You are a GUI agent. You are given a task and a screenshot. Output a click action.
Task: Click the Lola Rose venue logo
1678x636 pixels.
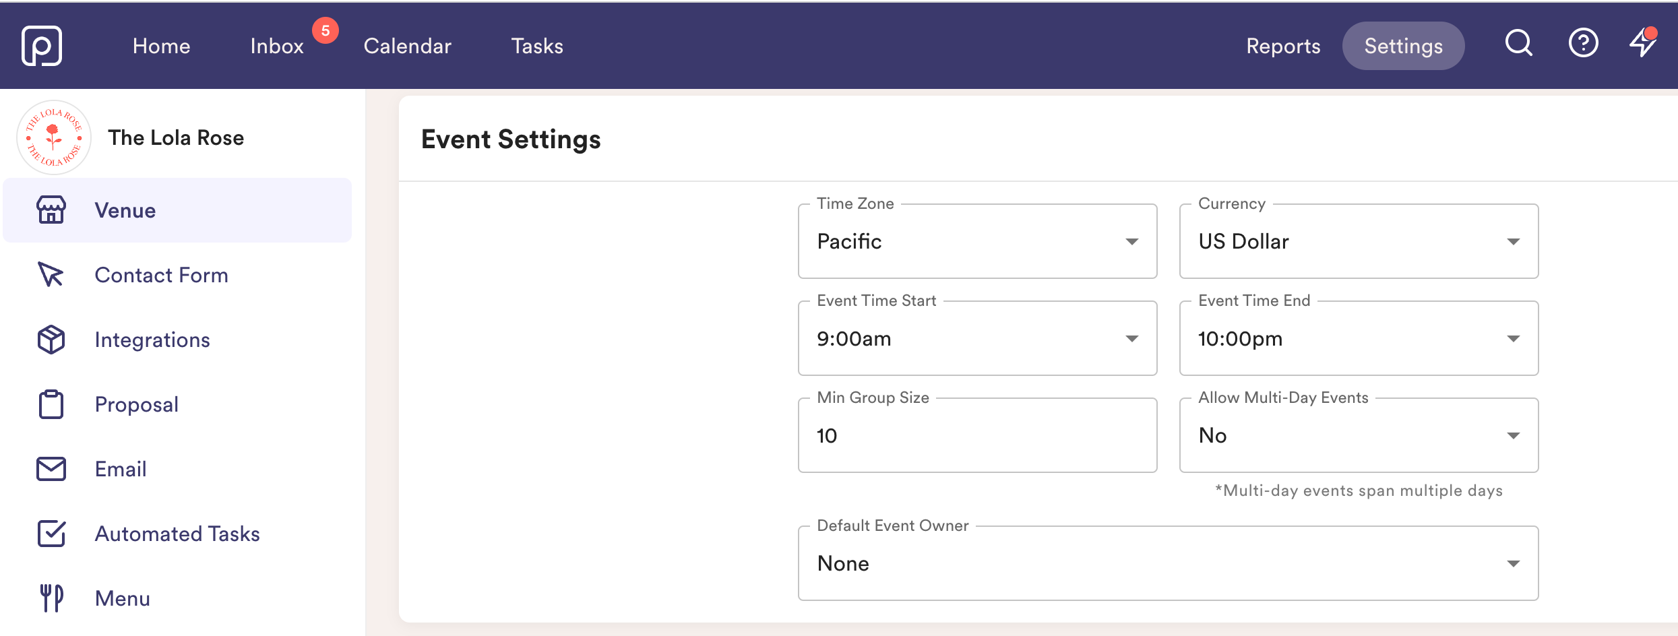[x=54, y=137]
